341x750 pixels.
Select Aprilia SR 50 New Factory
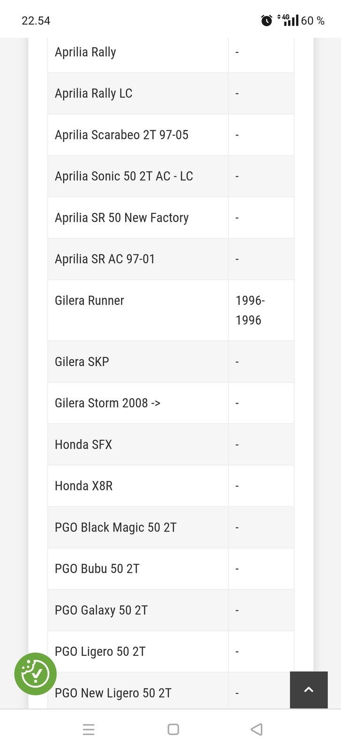pyautogui.click(x=121, y=217)
